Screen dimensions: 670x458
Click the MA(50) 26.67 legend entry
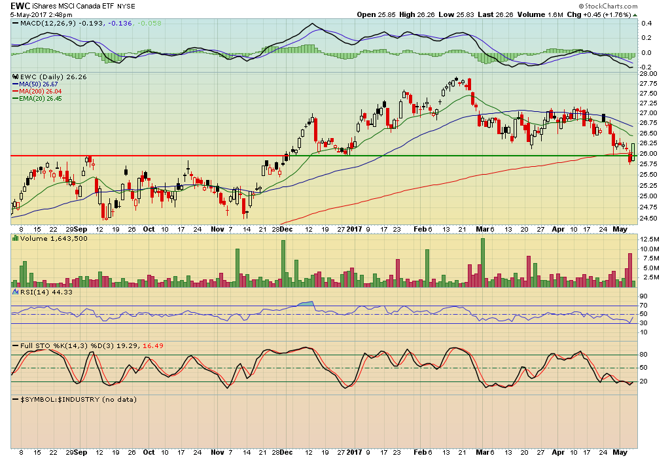[x=38, y=84]
